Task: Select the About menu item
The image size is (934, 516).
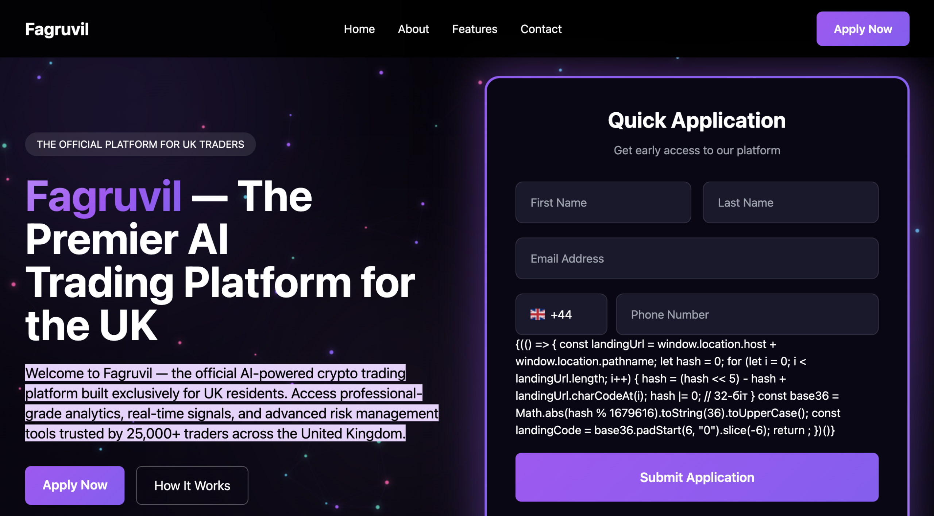Action: pos(413,29)
